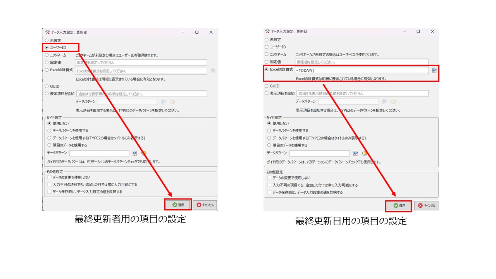The width and height of the screenshot is (496, 279).
Task: Click formula editor icon beside =TODAY() field
Action: tap(434, 70)
